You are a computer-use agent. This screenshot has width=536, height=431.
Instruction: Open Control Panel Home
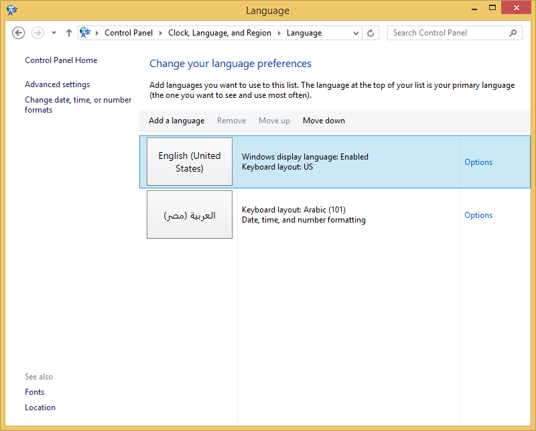coord(61,60)
